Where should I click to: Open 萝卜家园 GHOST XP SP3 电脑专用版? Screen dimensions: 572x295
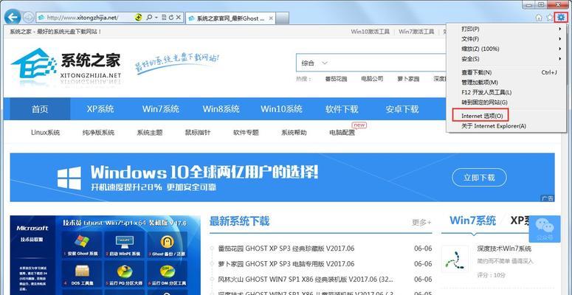pos(286,263)
